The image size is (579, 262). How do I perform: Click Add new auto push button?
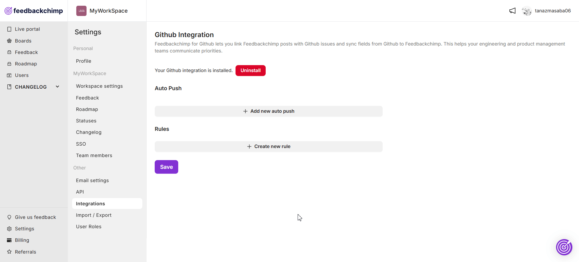[x=269, y=111]
